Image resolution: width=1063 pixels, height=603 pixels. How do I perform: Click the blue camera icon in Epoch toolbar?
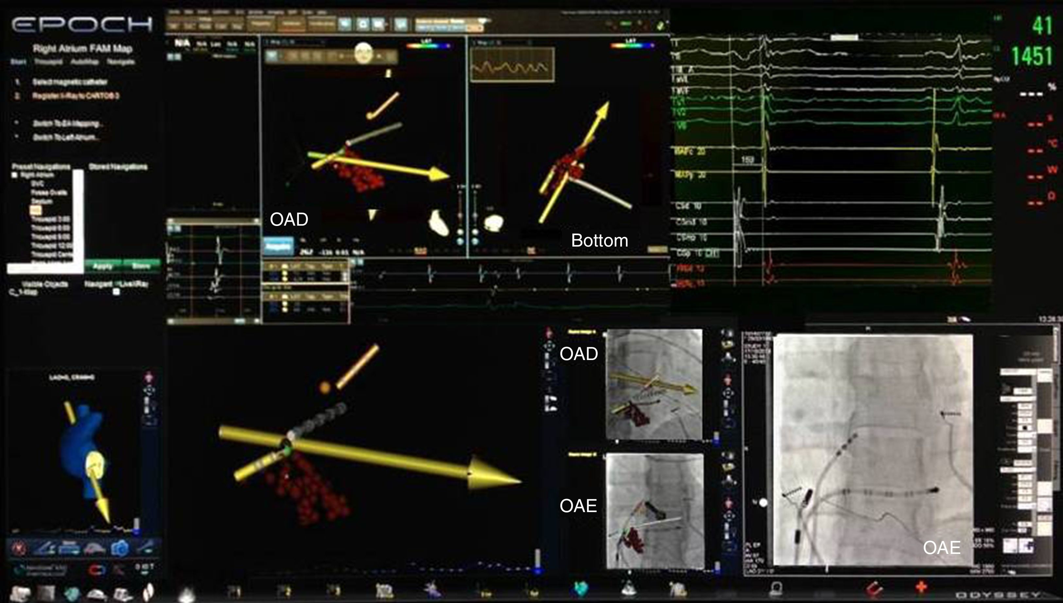pyautogui.click(x=120, y=549)
